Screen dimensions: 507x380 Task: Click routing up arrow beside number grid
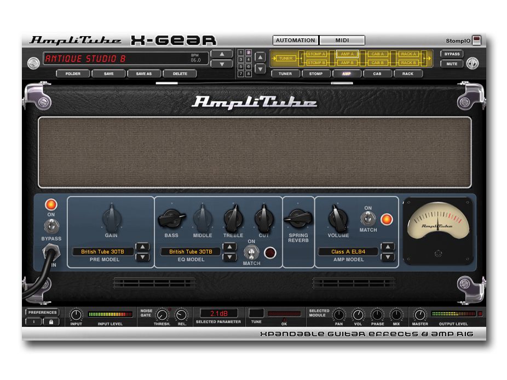[260, 57]
